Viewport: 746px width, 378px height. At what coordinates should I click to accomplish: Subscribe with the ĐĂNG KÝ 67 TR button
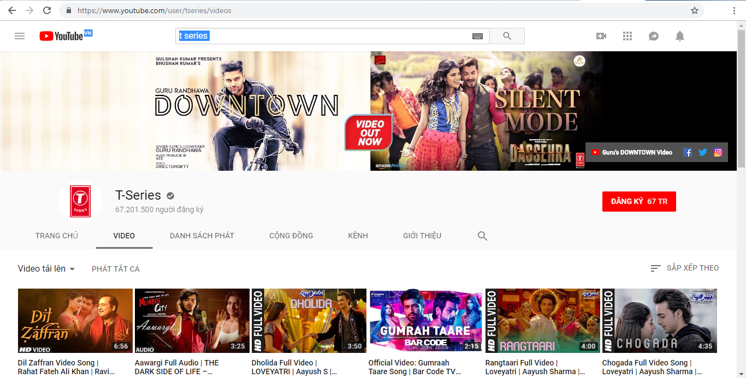[639, 201]
